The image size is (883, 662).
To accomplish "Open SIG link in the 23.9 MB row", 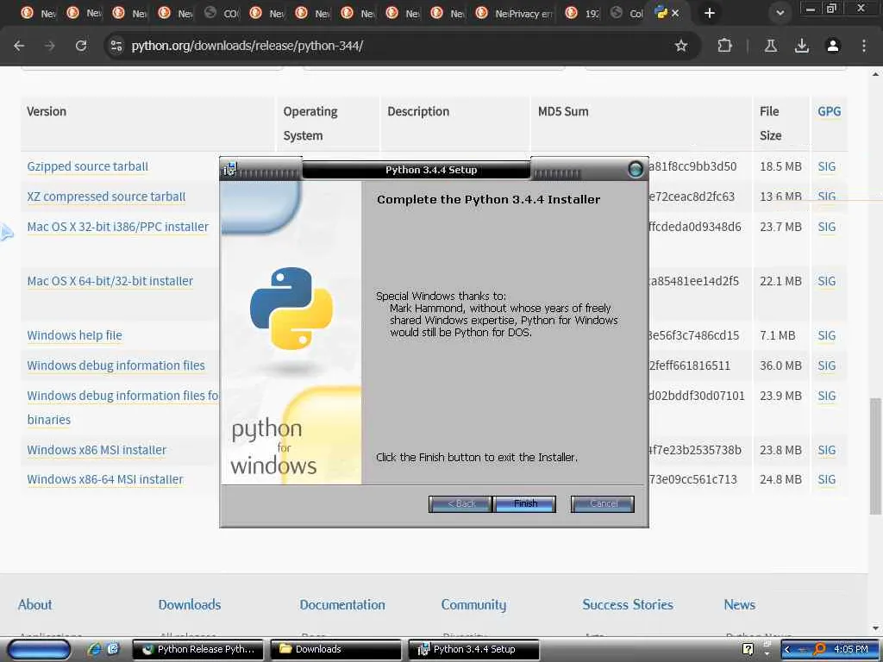I will coord(826,396).
